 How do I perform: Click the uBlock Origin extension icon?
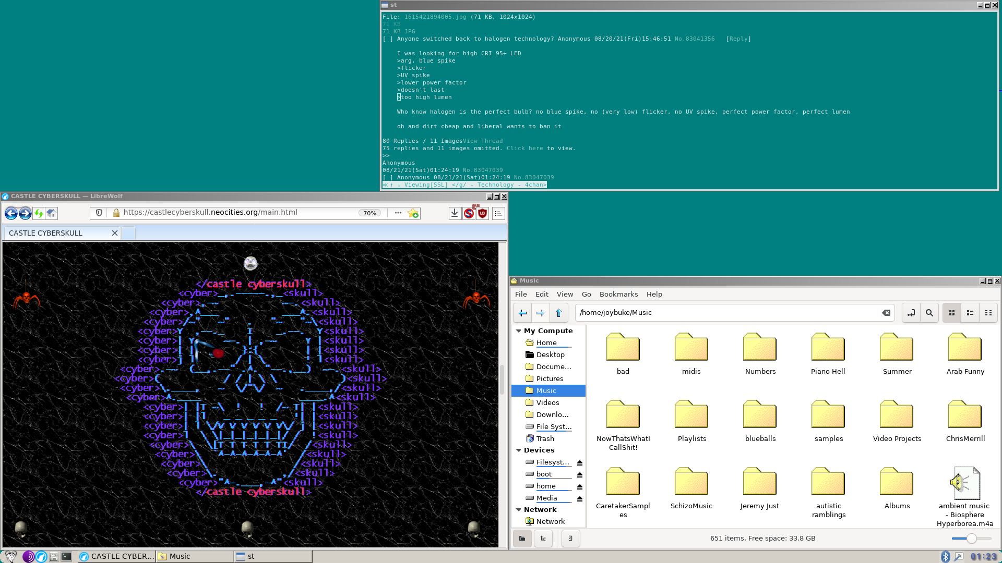482,213
